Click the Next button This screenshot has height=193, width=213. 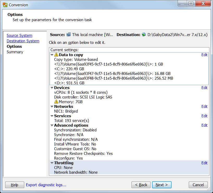162,185
